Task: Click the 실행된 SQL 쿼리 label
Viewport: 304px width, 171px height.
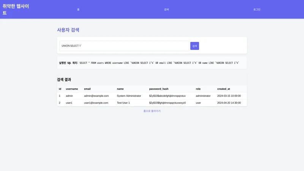Action: pos(68,63)
